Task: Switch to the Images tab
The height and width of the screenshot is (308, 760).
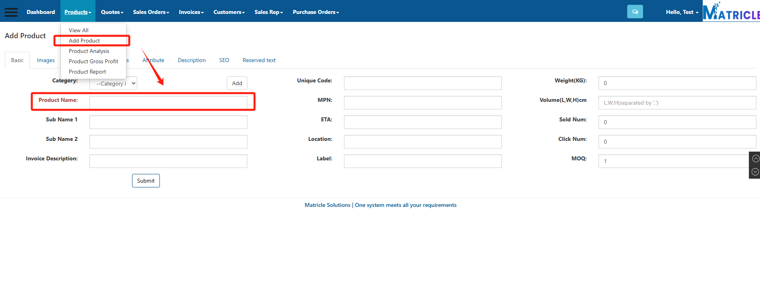Action: [46, 60]
